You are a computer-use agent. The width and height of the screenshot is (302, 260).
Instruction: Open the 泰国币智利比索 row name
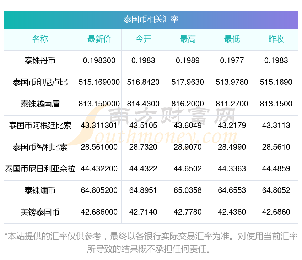point(40,147)
